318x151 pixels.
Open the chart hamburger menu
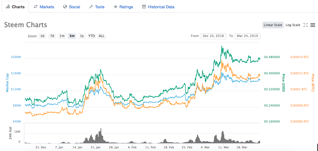coord(313,25)
